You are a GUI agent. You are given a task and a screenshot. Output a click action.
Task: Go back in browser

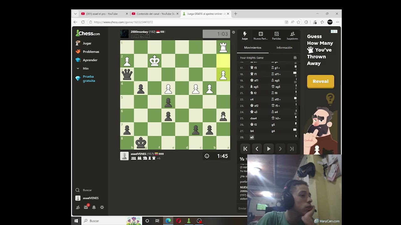click(75, 22)
